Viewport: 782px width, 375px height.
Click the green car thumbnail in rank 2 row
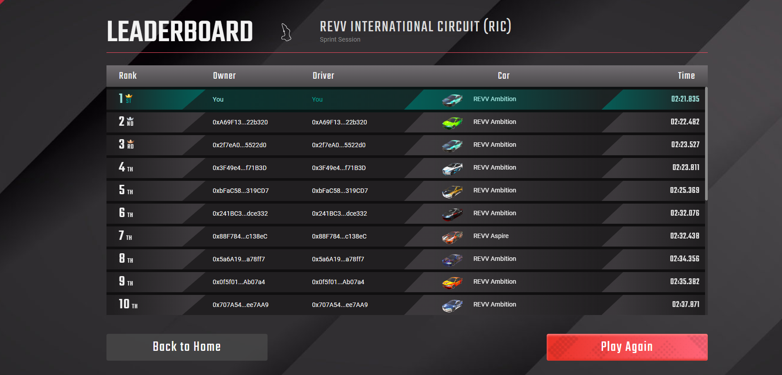(x=452, y=122)
